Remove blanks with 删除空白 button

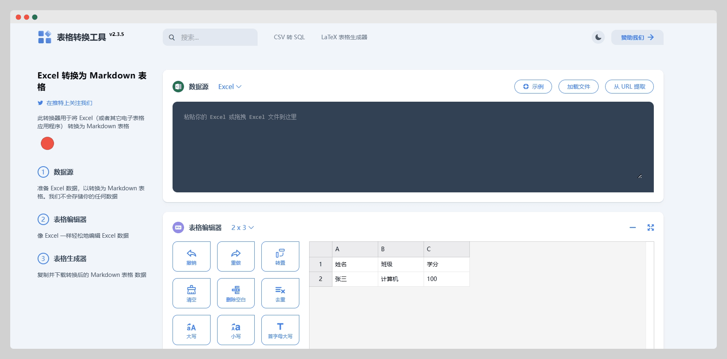click(x=236, y=293)
